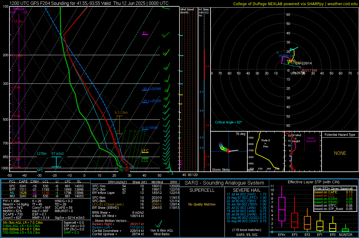
Task: Select the yellow LFC level marker
Action: coord(145,150)
